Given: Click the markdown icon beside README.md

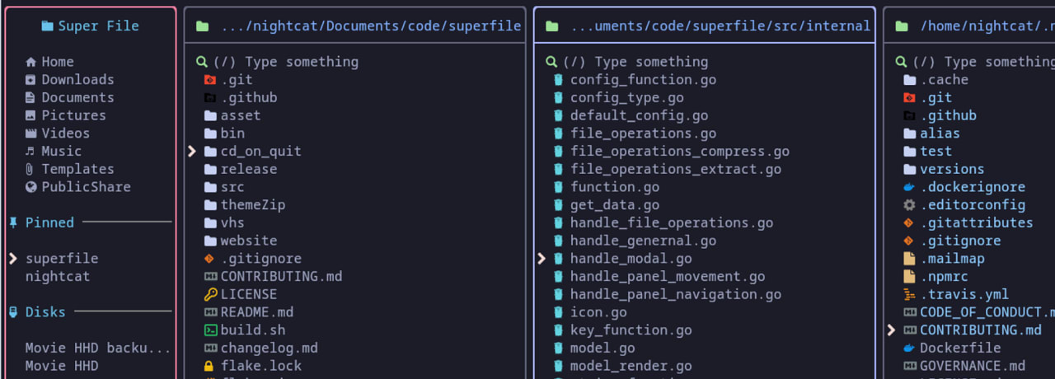Looking at the screenshot, I should (210, 312).
